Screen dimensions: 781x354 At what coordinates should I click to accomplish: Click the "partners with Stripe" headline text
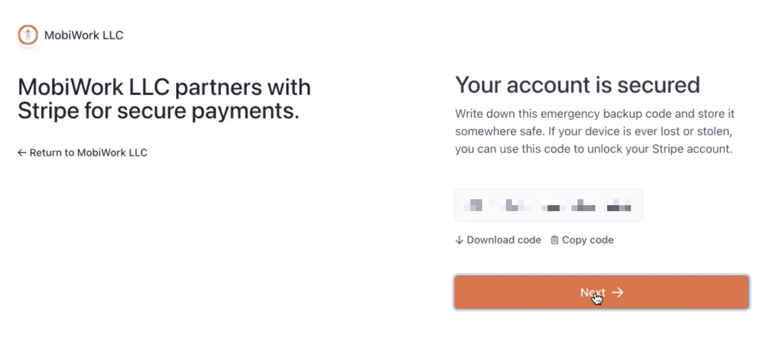164,98
